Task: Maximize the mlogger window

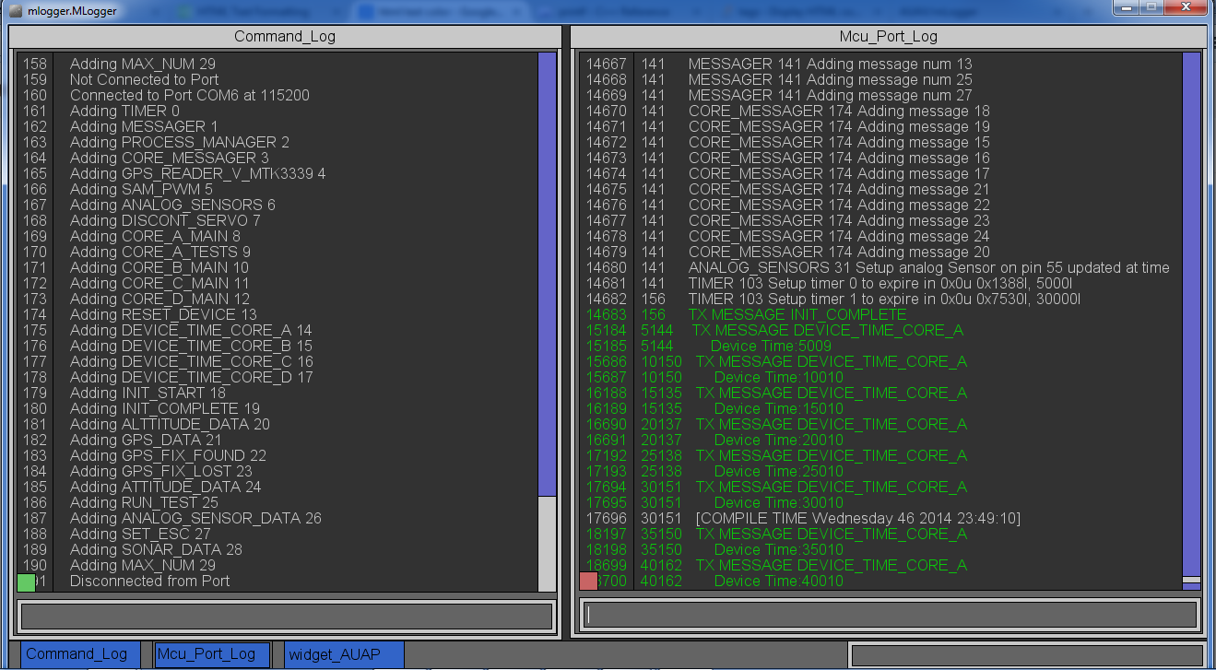Action: tap(1152, 7)
